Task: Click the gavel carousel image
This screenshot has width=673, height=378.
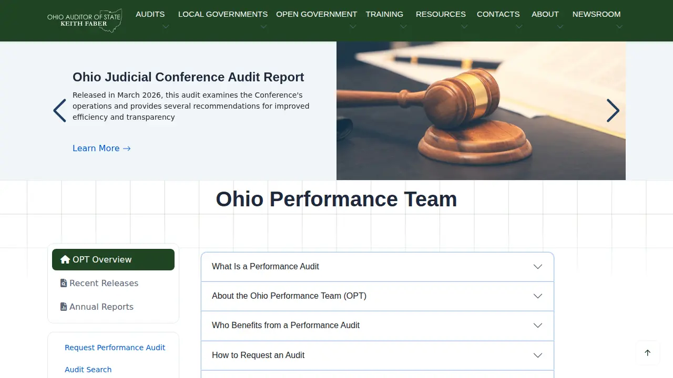Action: (x=481, y=111)
